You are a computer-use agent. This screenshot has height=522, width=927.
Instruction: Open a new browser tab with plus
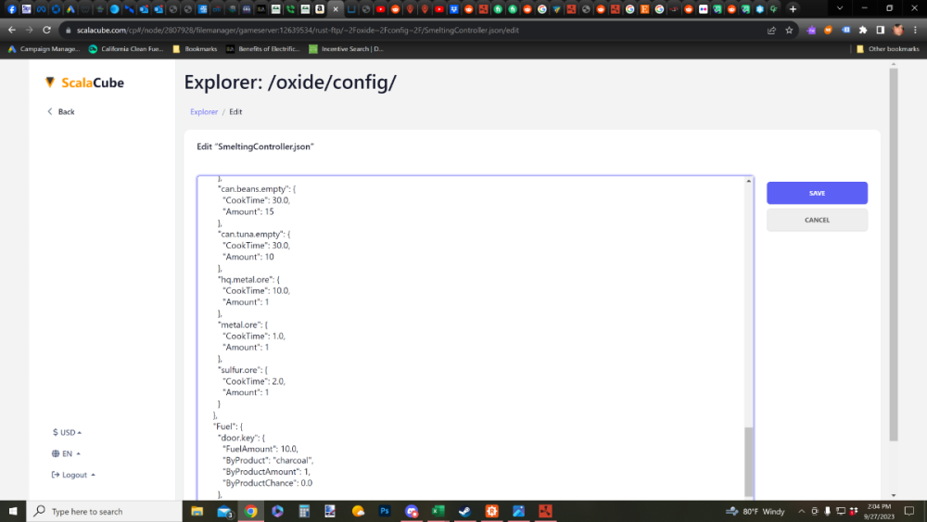793,8
